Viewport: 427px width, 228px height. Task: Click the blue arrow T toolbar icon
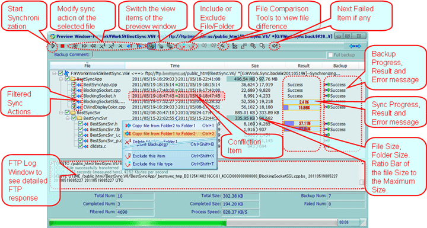[x=130, y=46]
